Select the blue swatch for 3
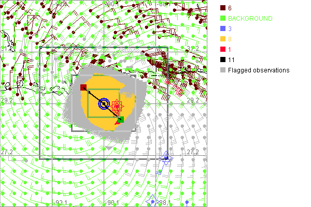The width and height of the screenshot is (311, 207). pyautogui.click(x=222, y=28)
